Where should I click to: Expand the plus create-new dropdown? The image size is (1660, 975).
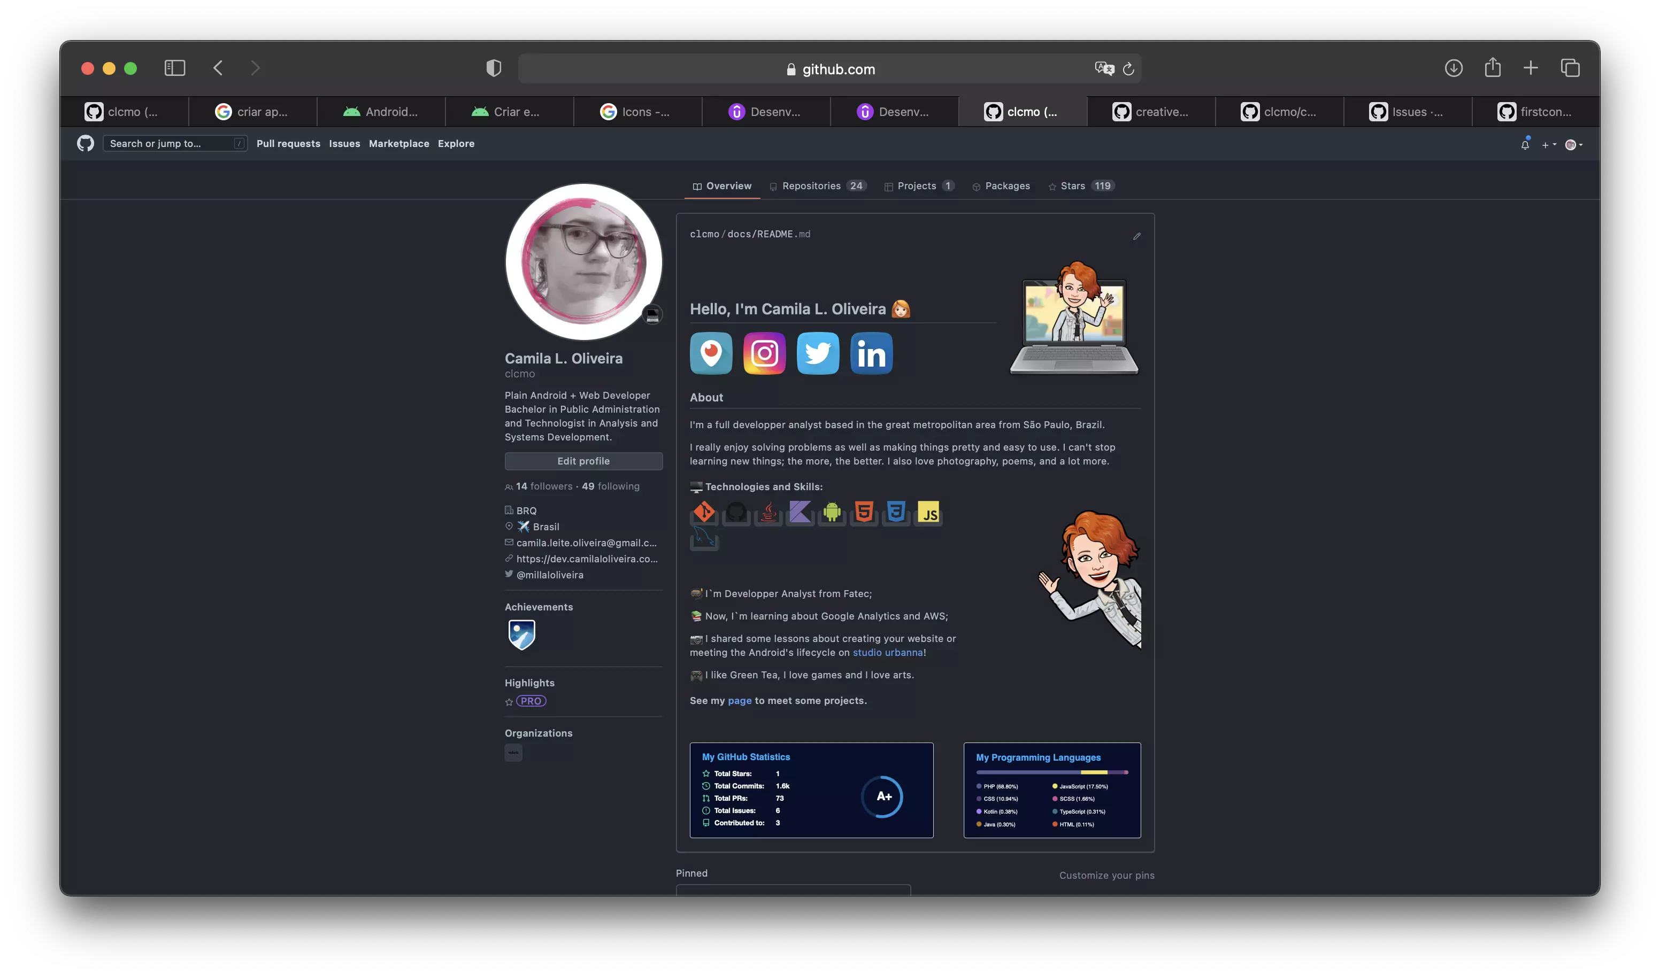pos(1549,145)
